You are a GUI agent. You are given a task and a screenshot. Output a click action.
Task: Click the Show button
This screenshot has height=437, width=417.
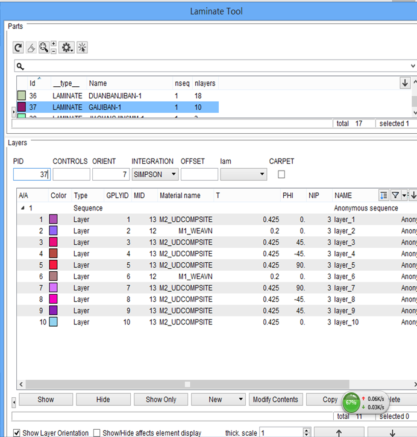click(x=46, y=400)
